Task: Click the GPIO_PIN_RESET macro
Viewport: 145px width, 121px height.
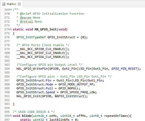Action: [124, 69]
